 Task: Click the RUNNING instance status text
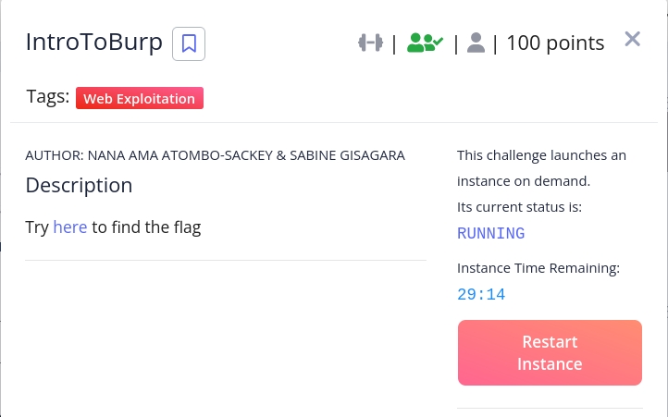491,233
